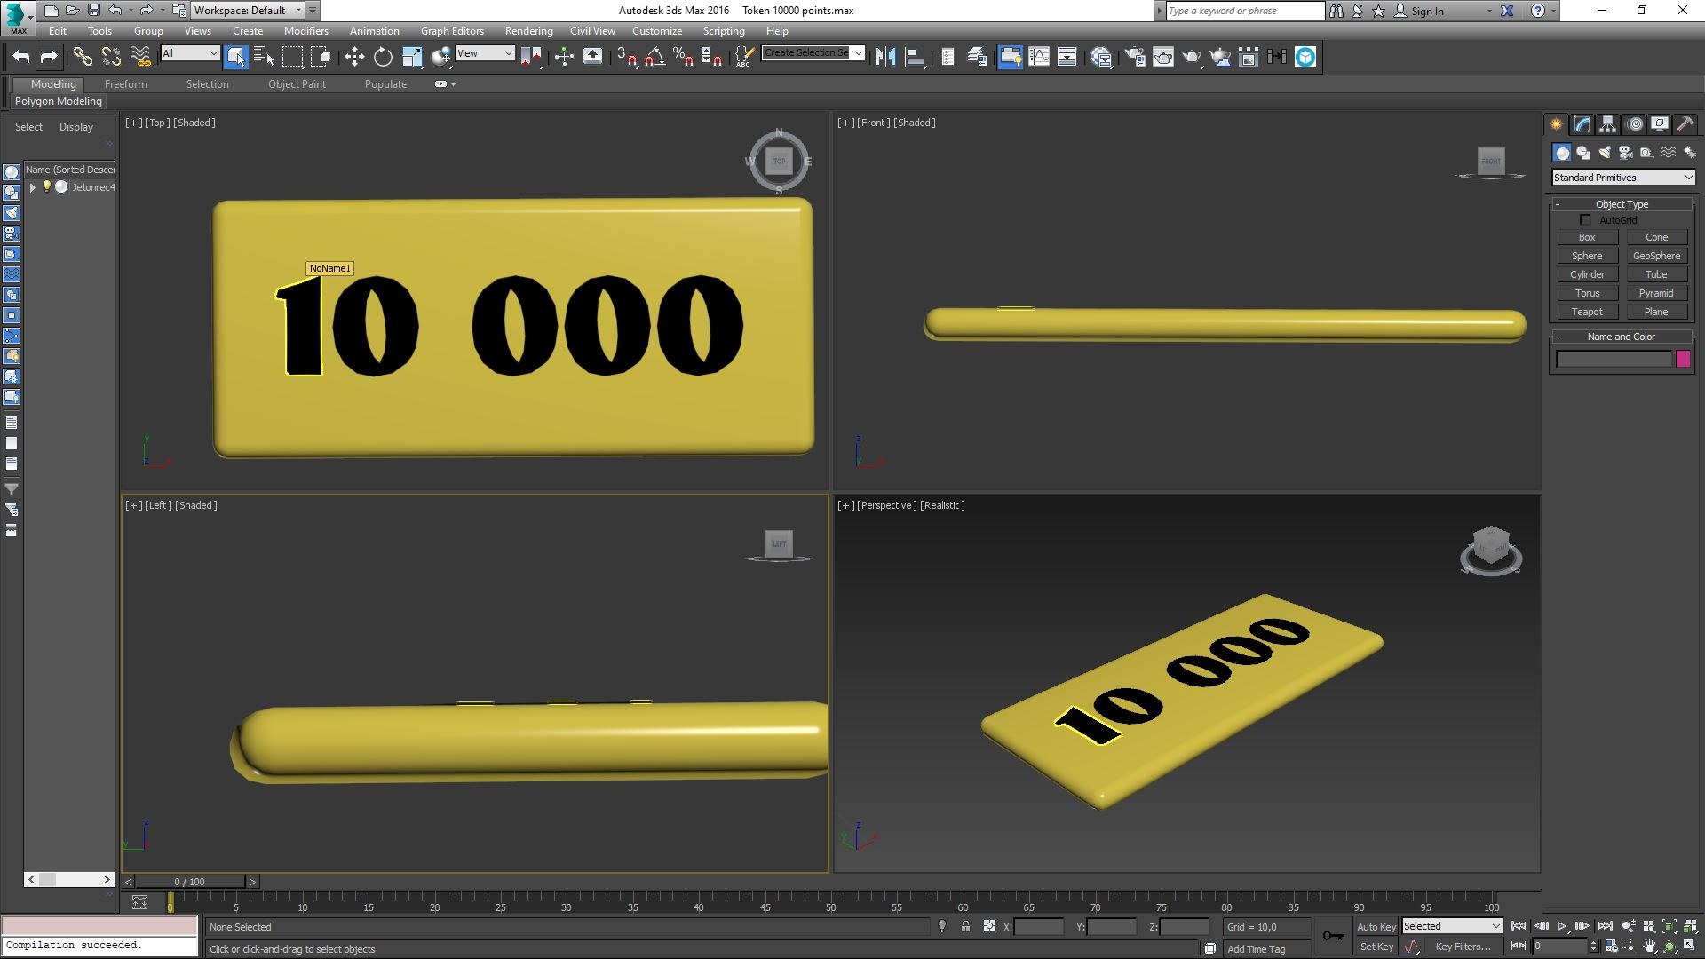
Task: Click the time slider showing 0 / 100
Action: [x=189, y=882]
